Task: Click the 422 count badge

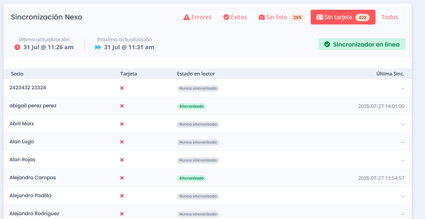Action: pyautogui.click(x=363, y=17)
